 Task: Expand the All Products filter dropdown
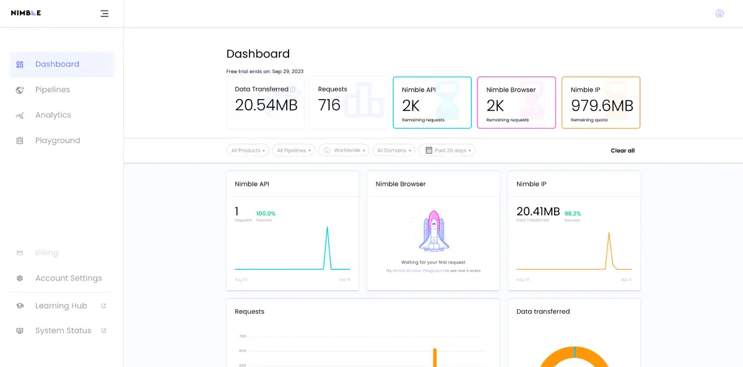[248, 150]
